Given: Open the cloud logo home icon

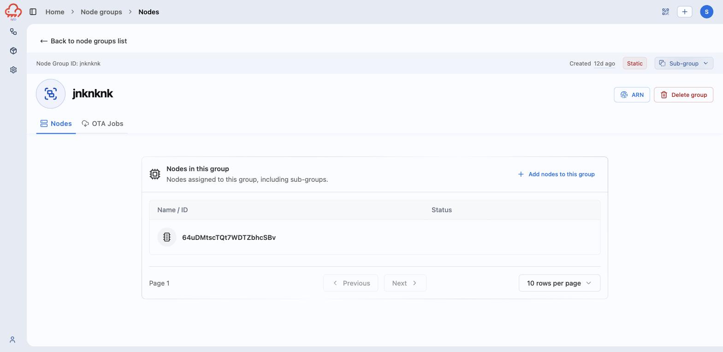Looking at the screenshot, I should [x=13, y=12].
